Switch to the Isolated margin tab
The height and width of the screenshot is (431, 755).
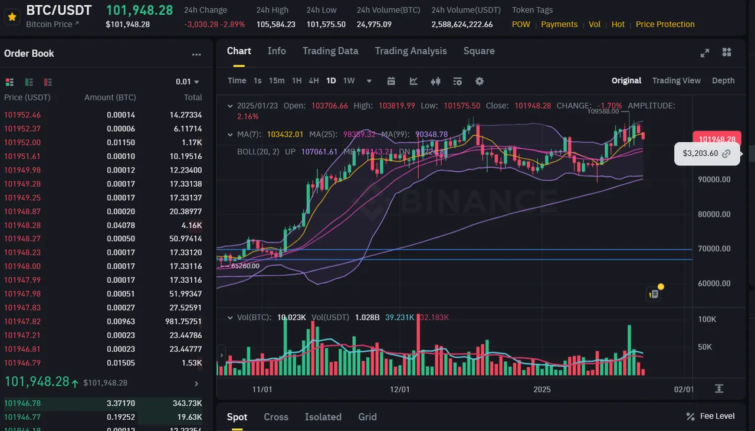point(323,417)
